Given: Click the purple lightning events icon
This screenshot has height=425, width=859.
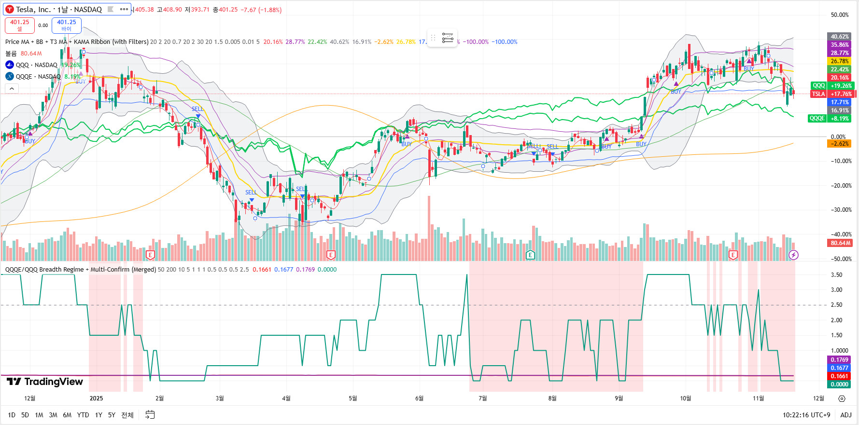Looking at the screenshot, I should (x=793, y=255).
